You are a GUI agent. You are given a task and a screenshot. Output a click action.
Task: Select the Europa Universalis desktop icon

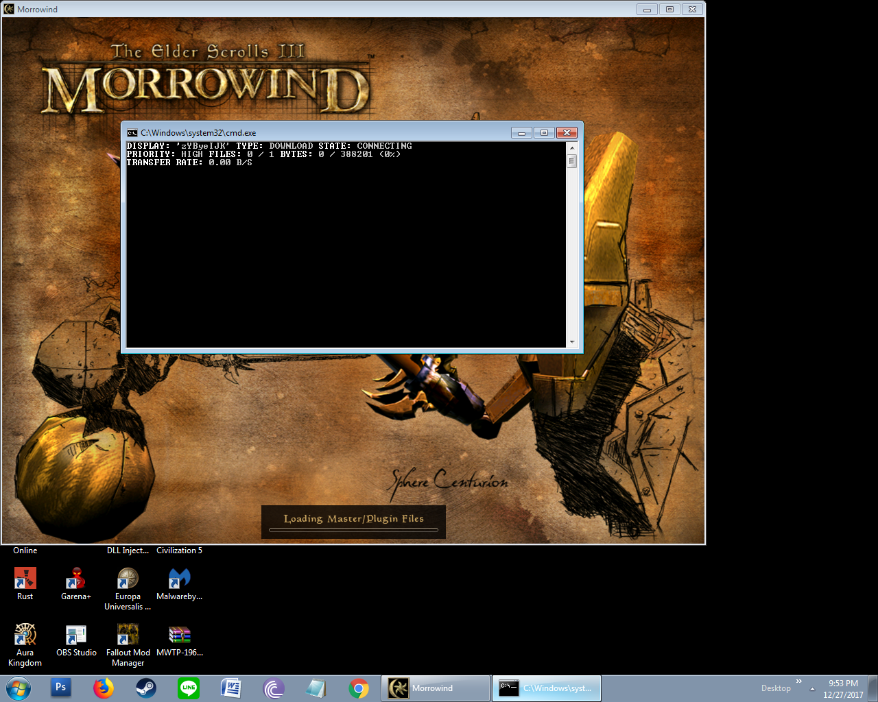coord(128,588)
